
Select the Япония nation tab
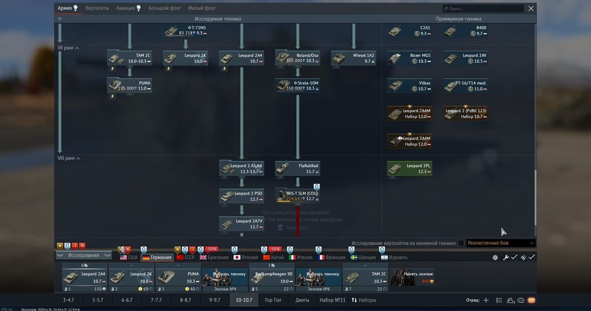point(246,257)
